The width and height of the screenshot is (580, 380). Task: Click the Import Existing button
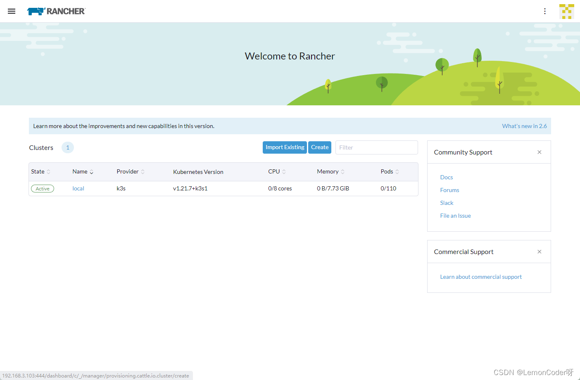(285, 147)
